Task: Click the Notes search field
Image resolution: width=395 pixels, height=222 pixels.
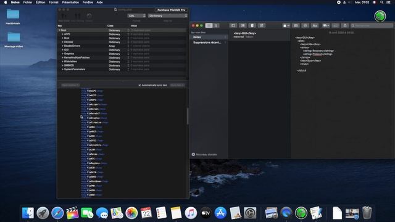Action: (372, 25)
